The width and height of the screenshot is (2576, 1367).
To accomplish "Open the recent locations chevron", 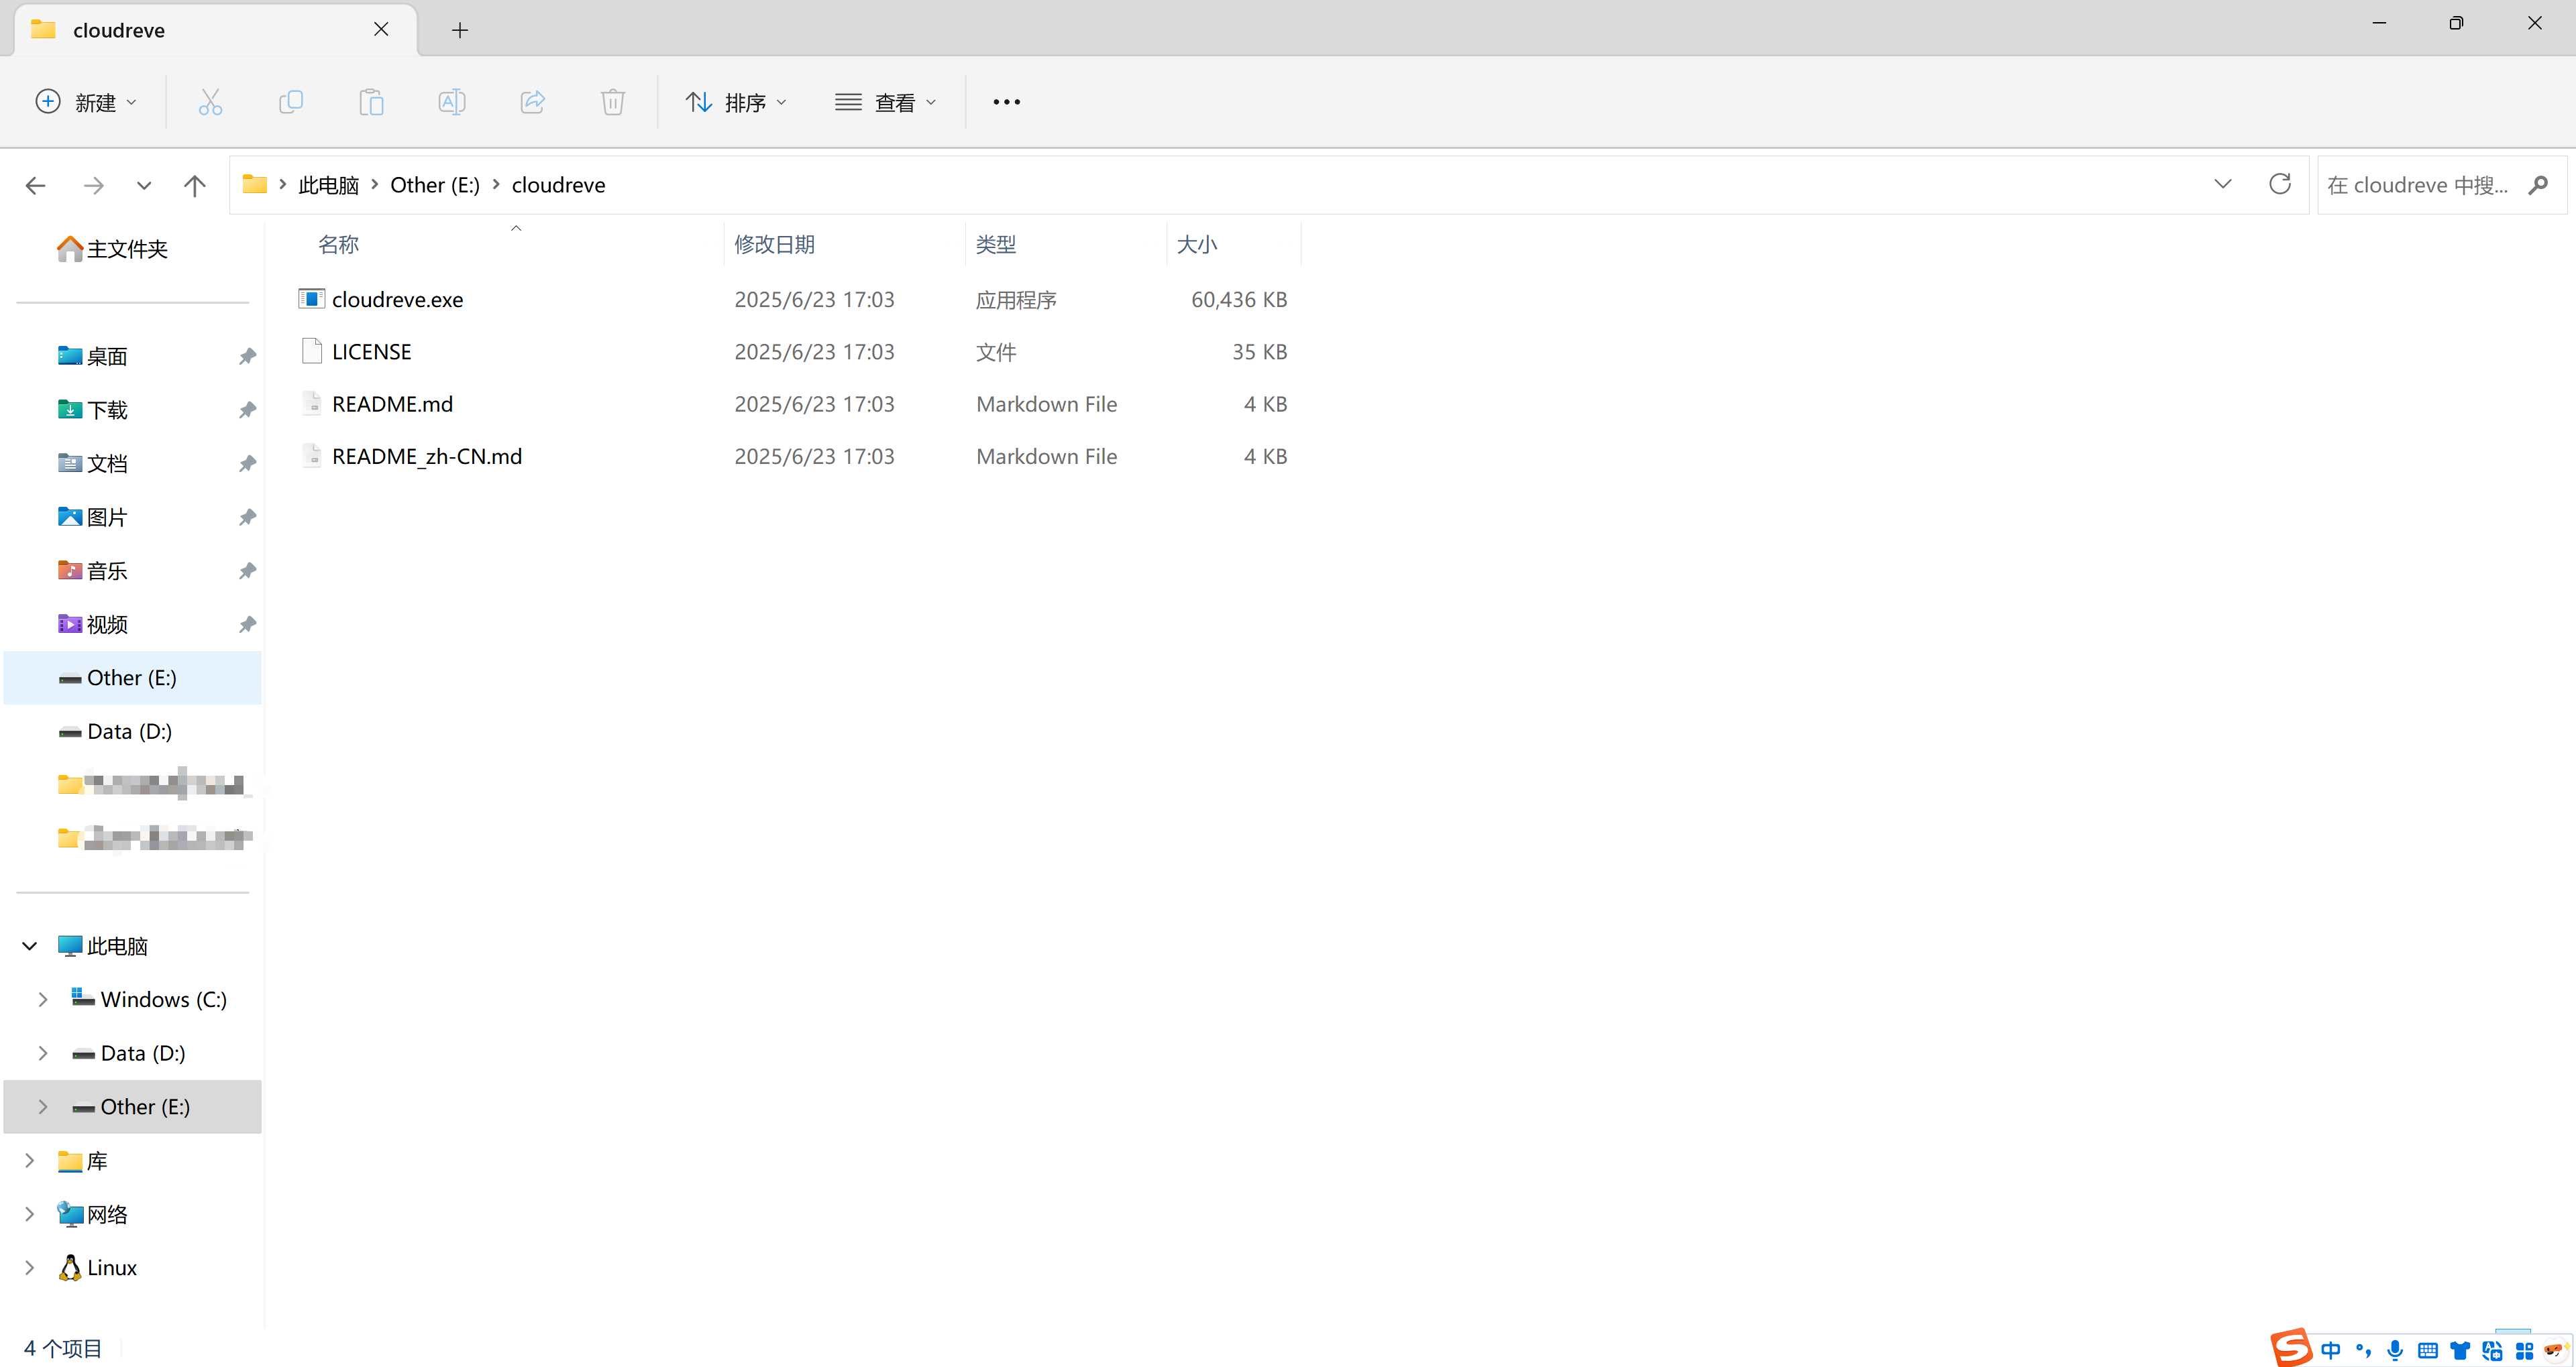I will pyautogui.click(x=144, y=185).
